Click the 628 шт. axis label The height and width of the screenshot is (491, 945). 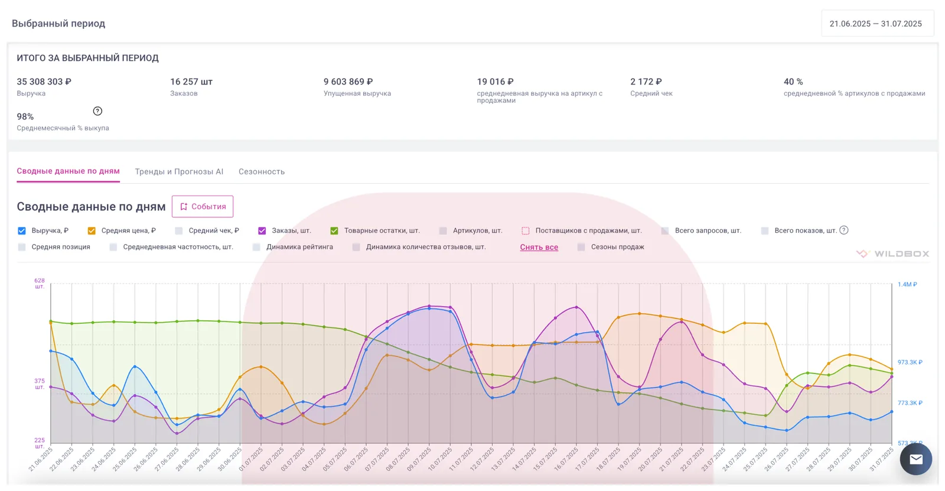[40, 283]
